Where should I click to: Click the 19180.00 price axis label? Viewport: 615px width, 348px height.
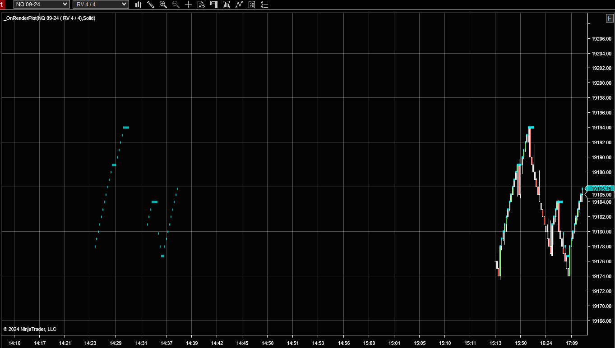click(x=601, y=232)
